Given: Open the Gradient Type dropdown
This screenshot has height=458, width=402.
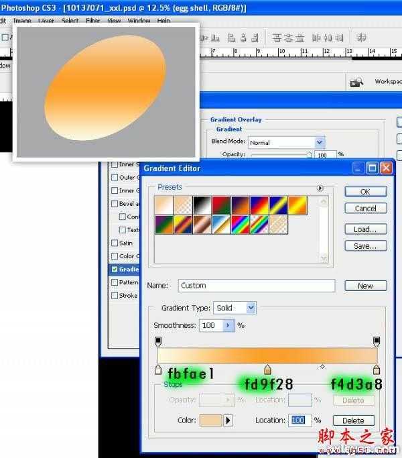Looking at the screenshot, I should coord(251,308).
